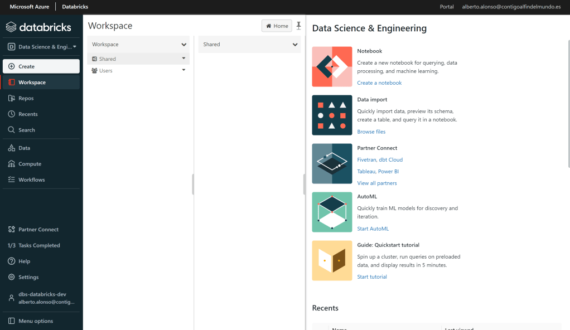Viewport: 570px width, 330px height.
Task: Open the Portal link in the top bar
Action: (447, 7)
